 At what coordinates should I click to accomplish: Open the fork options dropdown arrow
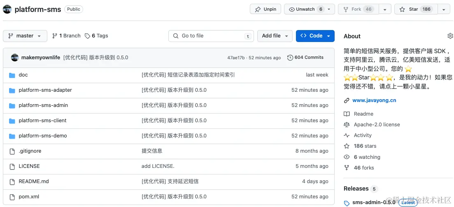coord(385,9)
